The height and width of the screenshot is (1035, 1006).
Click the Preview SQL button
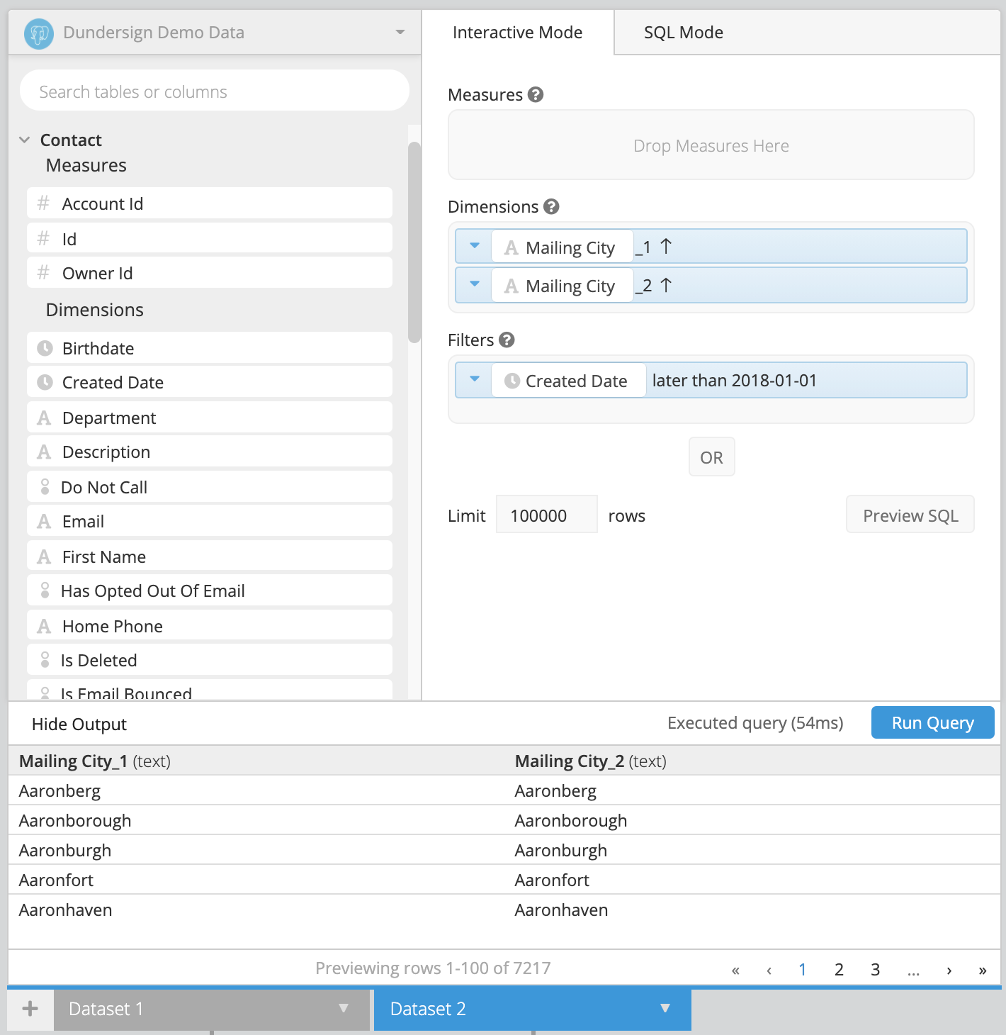910,515
